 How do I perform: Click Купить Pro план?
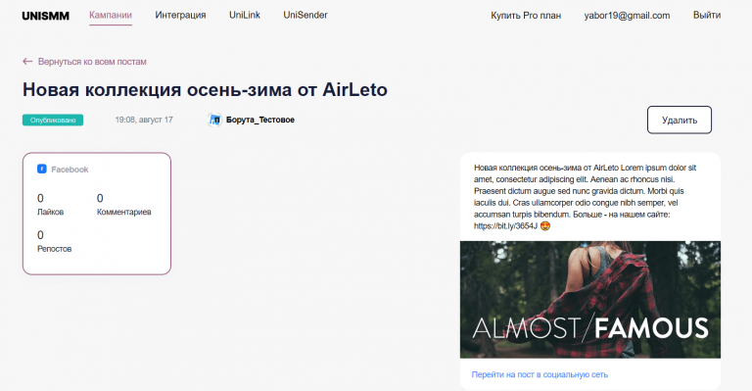(526, 16)
